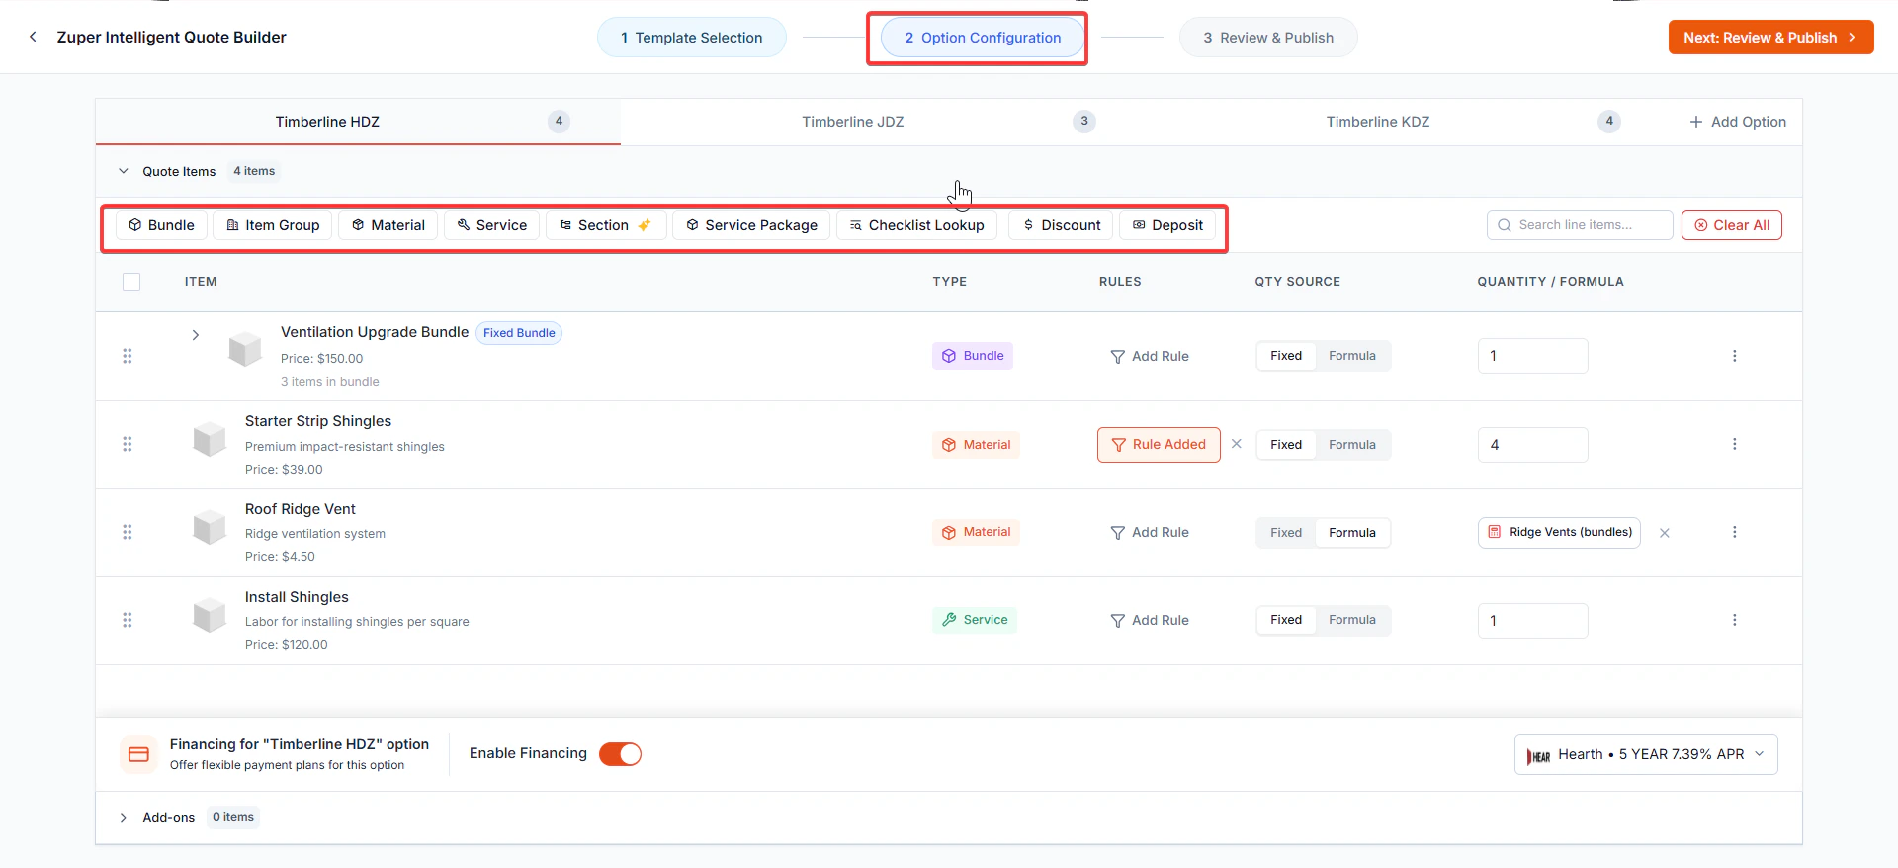
Task: Set Starter Strip Shingles quantity to Fixed
Action: pos(1286,445)
